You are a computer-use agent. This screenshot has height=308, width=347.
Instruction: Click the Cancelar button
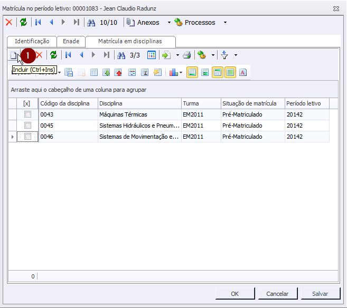pyautogui.click(x=277, y=294)
